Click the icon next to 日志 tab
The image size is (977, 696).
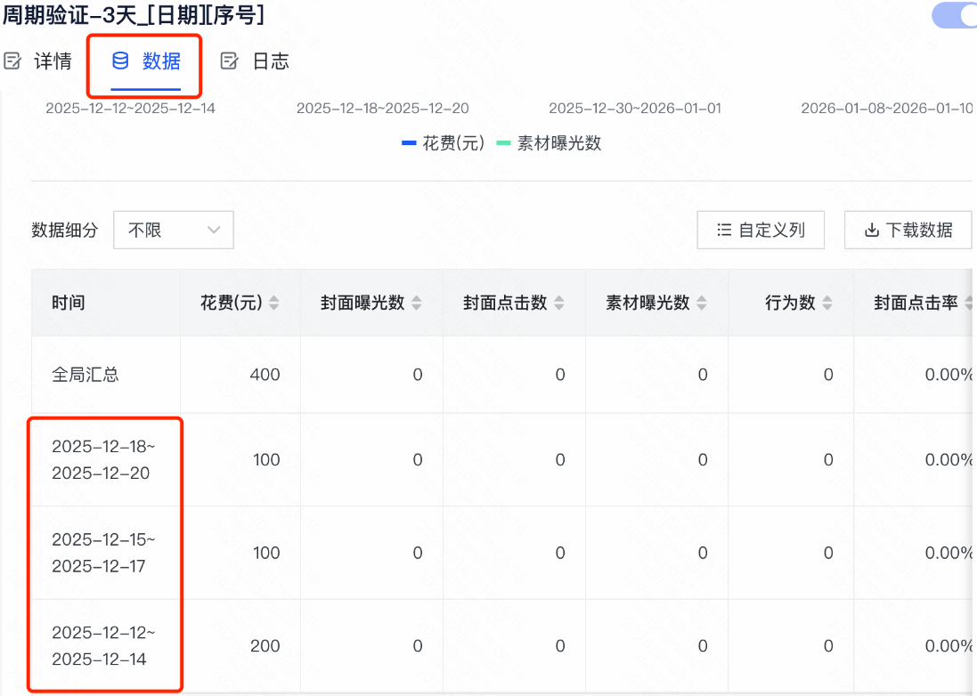[232, 61]
